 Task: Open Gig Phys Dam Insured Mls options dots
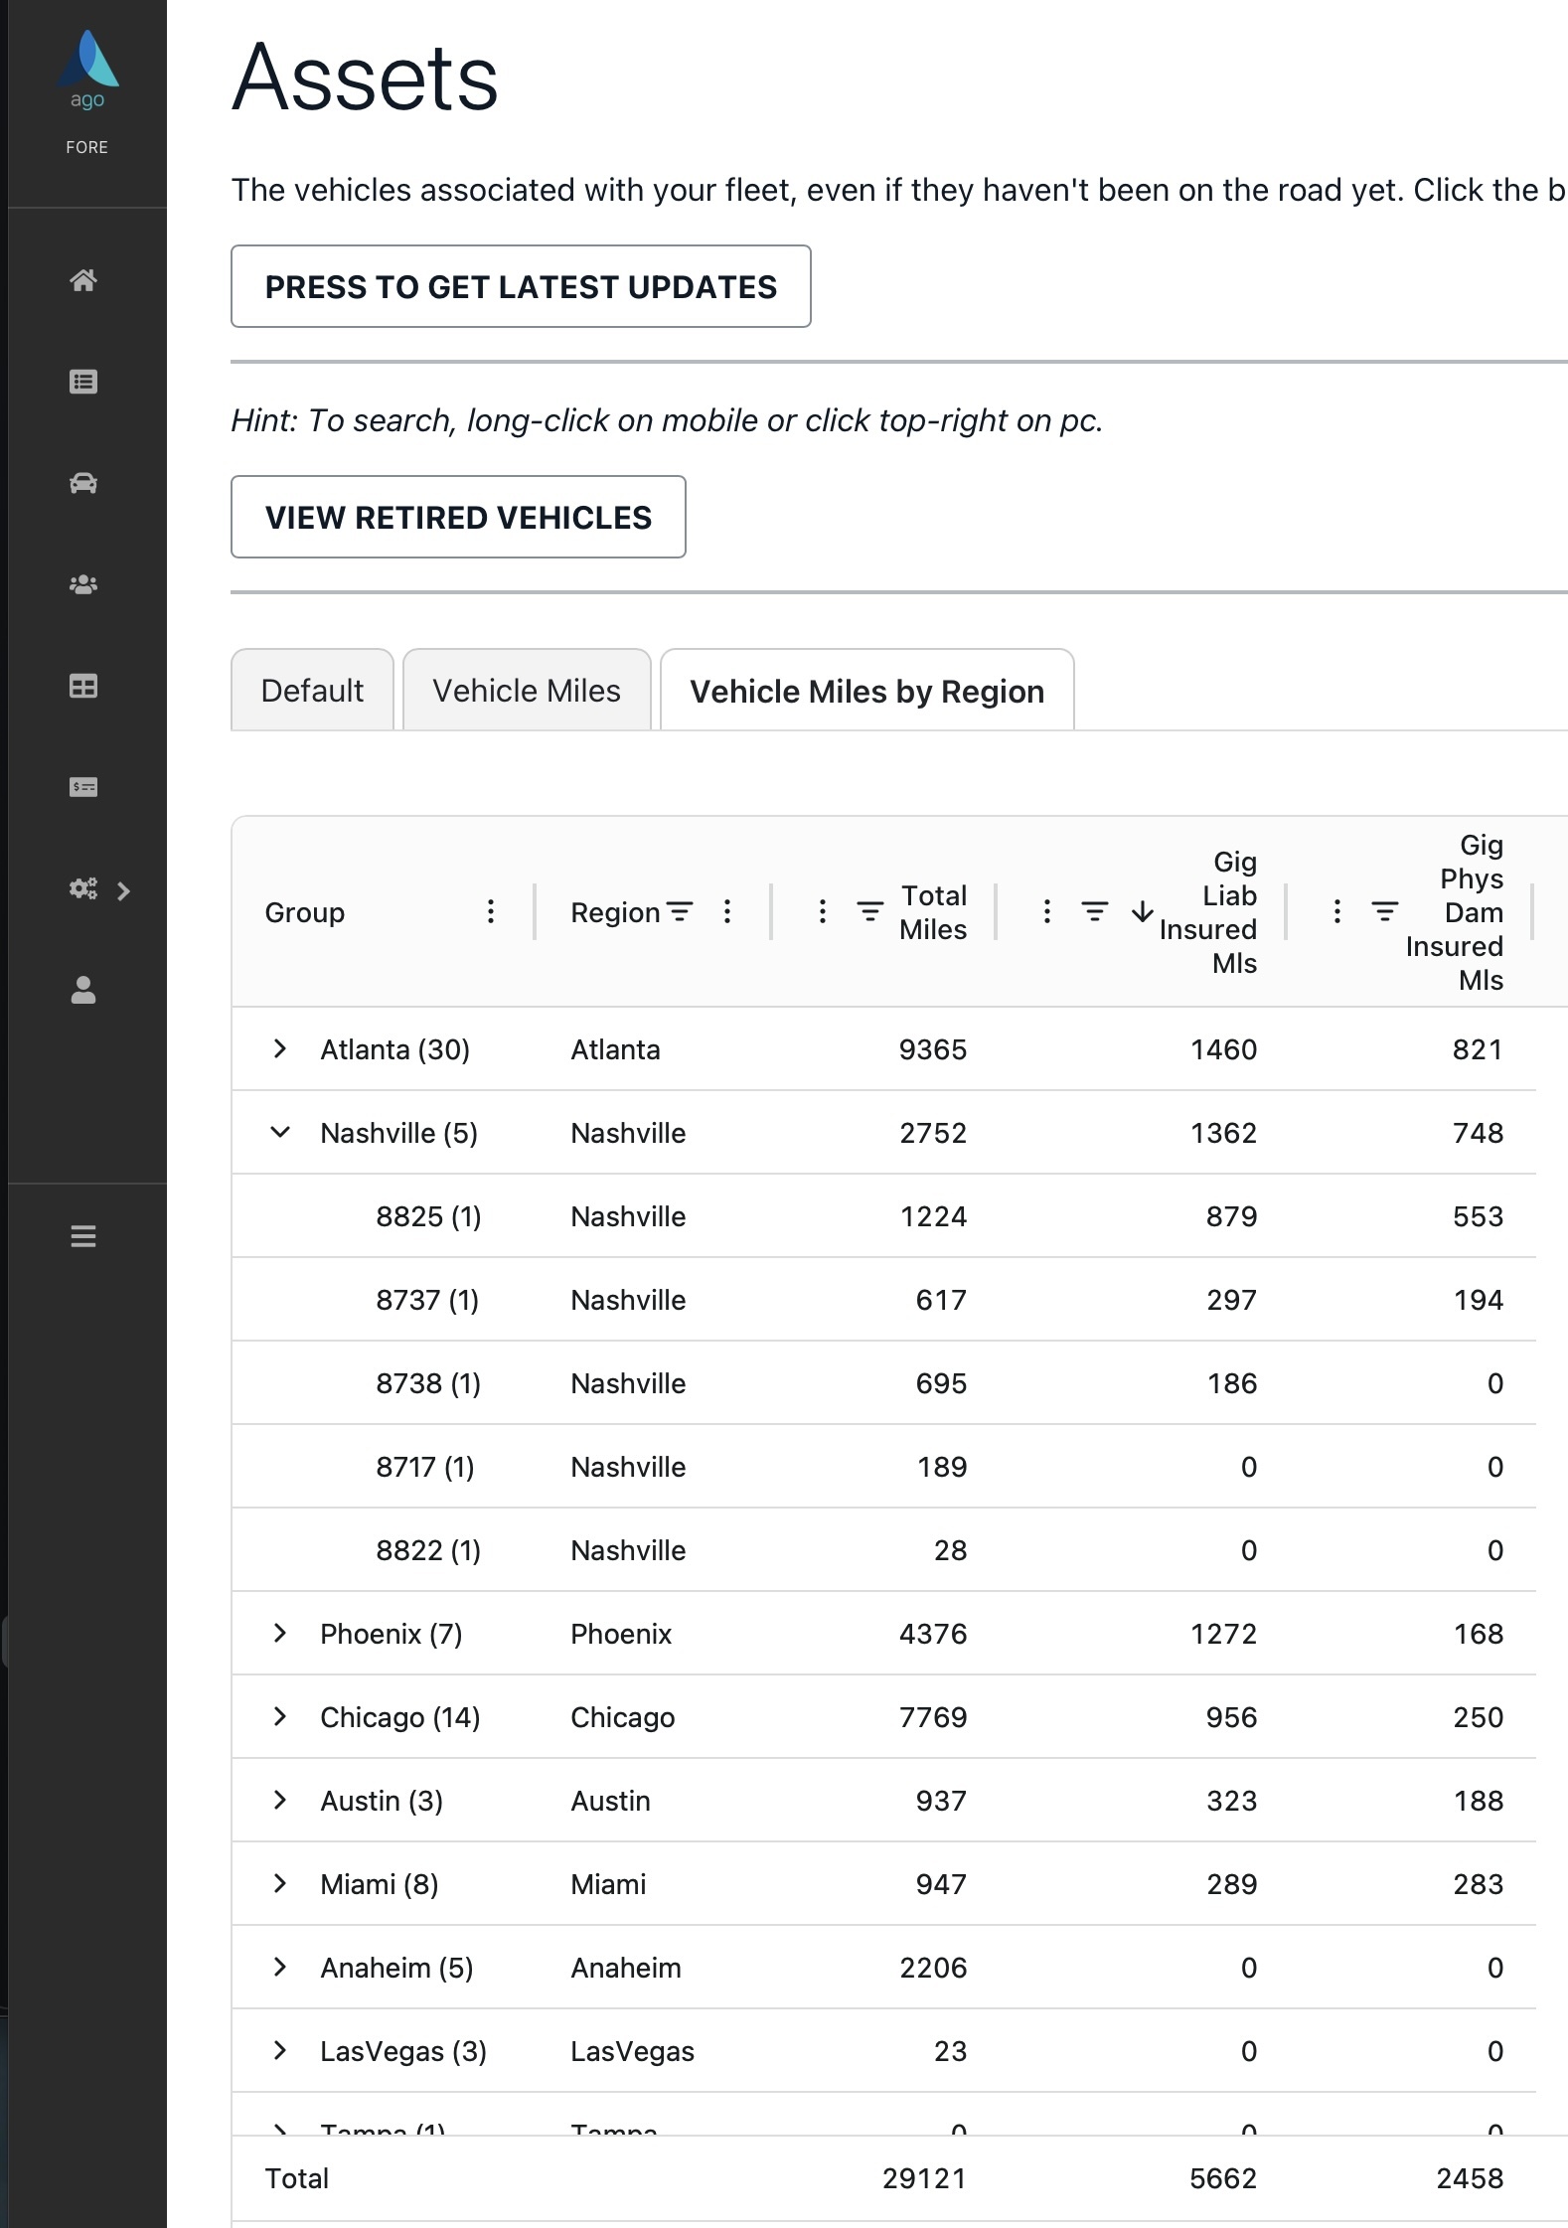1337,911
